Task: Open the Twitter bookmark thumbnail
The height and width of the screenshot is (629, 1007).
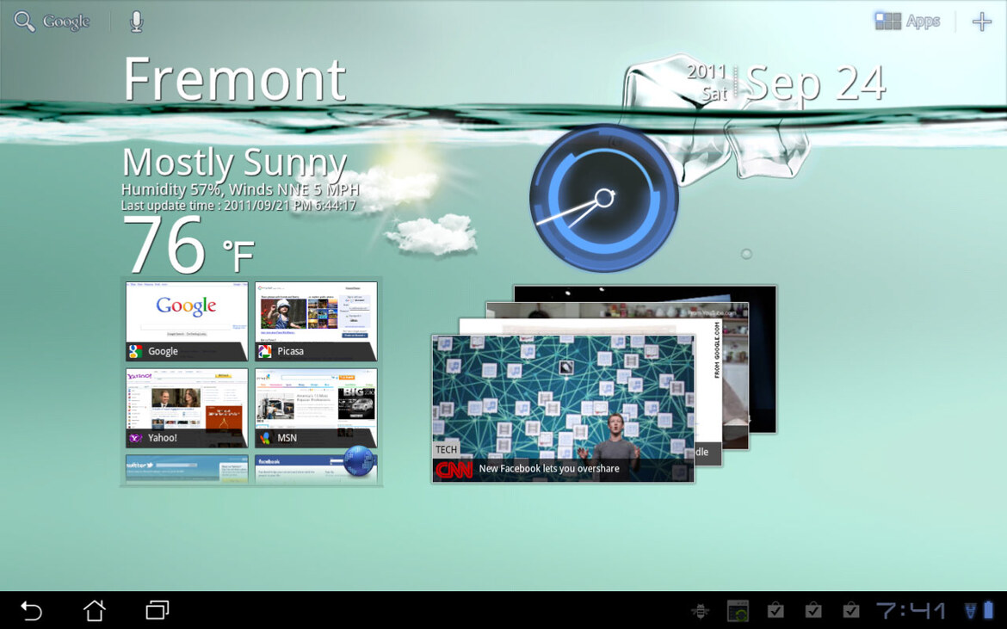Action: [x=187, y=469]
